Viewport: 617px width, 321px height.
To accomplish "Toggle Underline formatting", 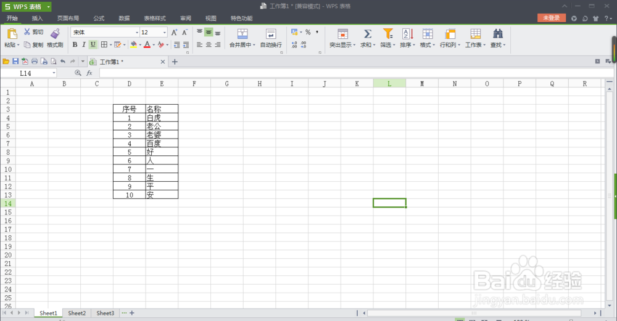I will pos(93,45).
